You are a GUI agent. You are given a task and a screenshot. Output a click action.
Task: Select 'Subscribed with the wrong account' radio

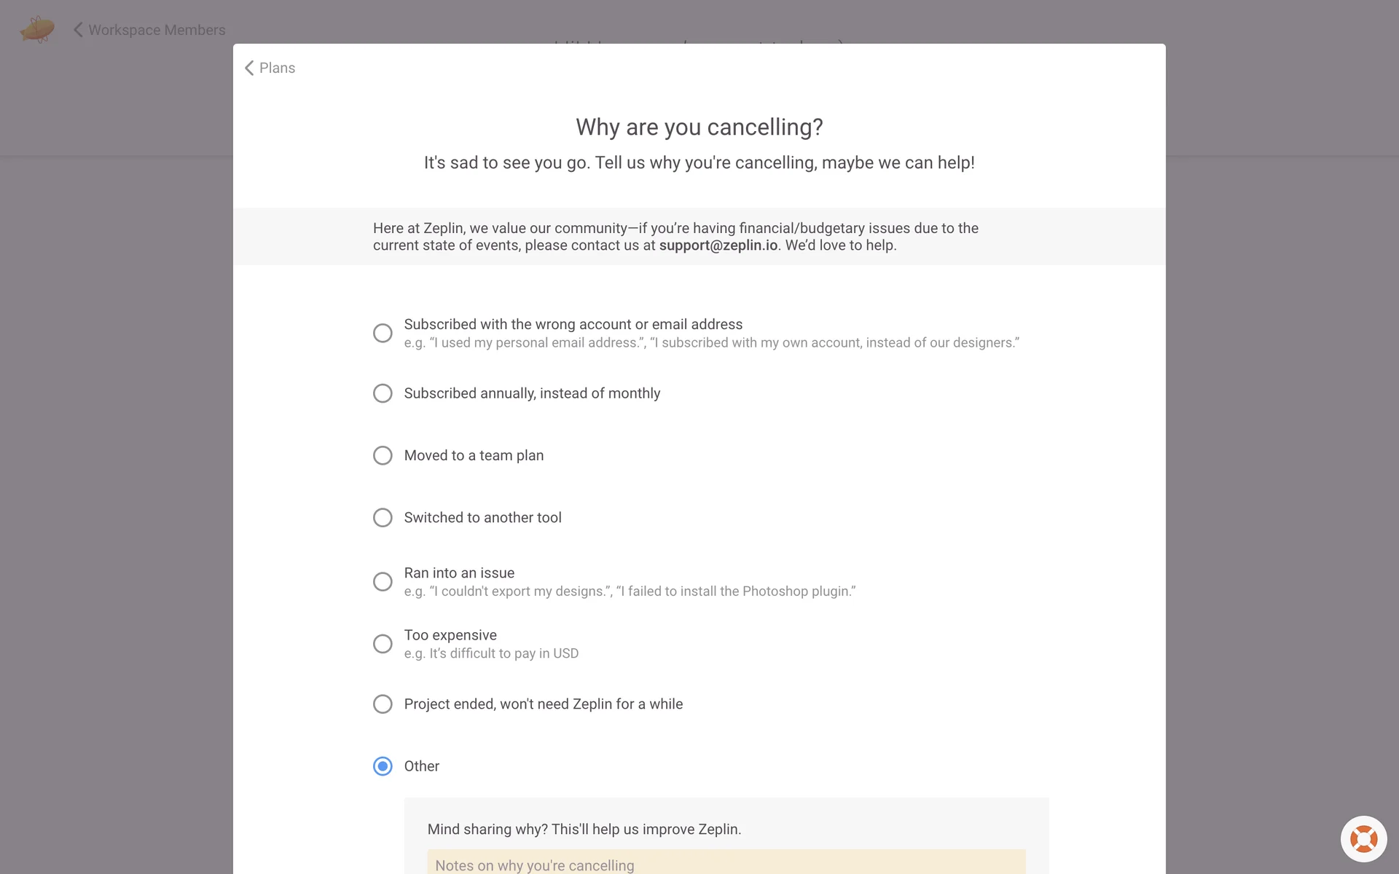point(383,333)
